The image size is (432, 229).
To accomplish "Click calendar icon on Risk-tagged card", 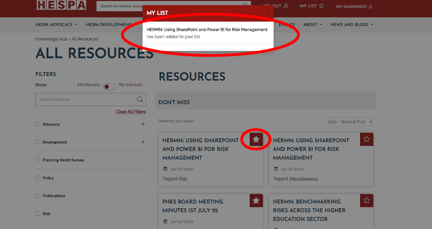I will (166, 169).
